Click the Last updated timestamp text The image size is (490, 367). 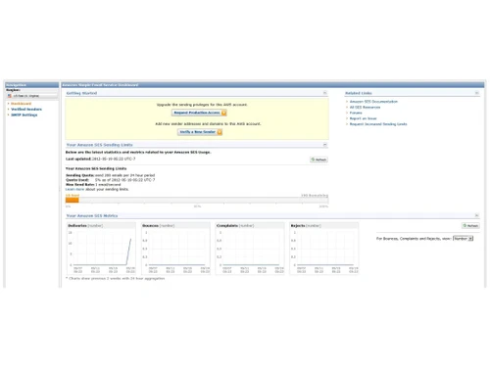[100, 159]
